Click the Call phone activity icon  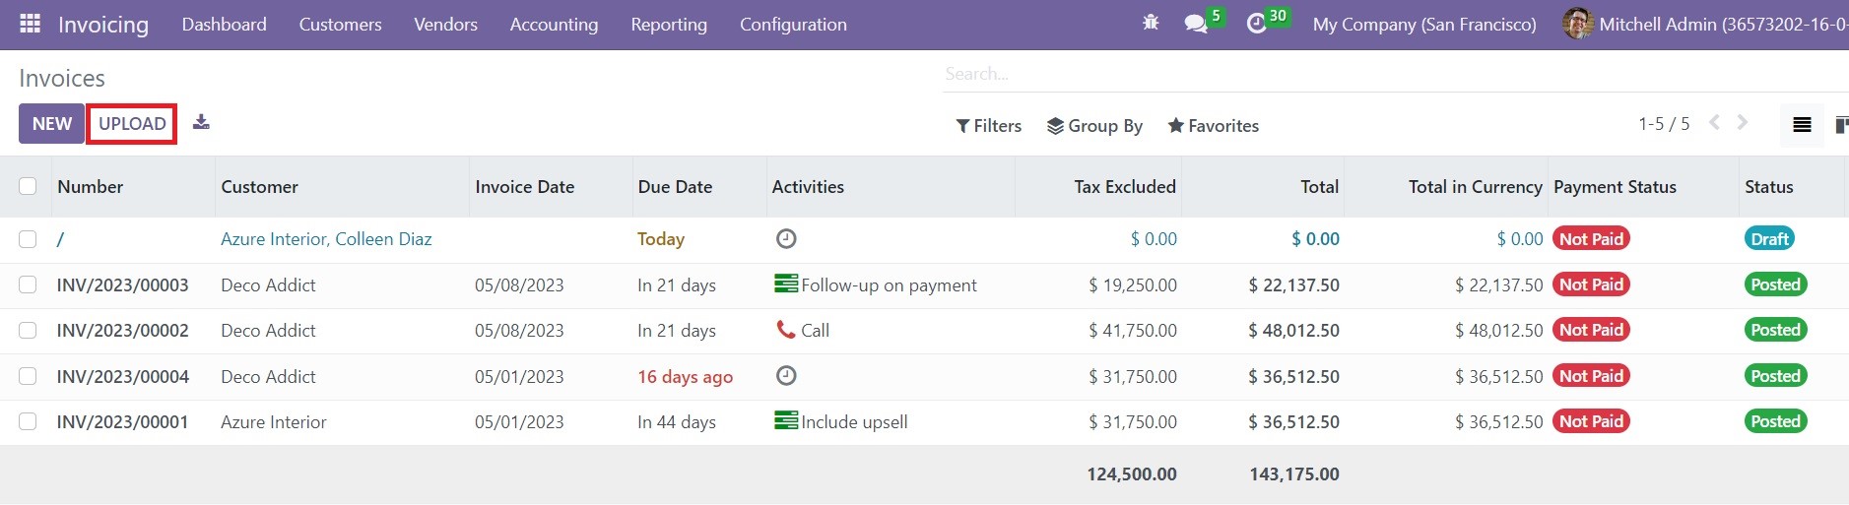click(x=786, y=330)
